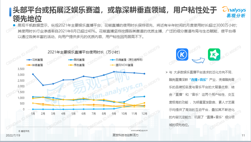251x142 pixels.
Task: Click the 花椒直播 line's February low point
Action: coord(43,85)
